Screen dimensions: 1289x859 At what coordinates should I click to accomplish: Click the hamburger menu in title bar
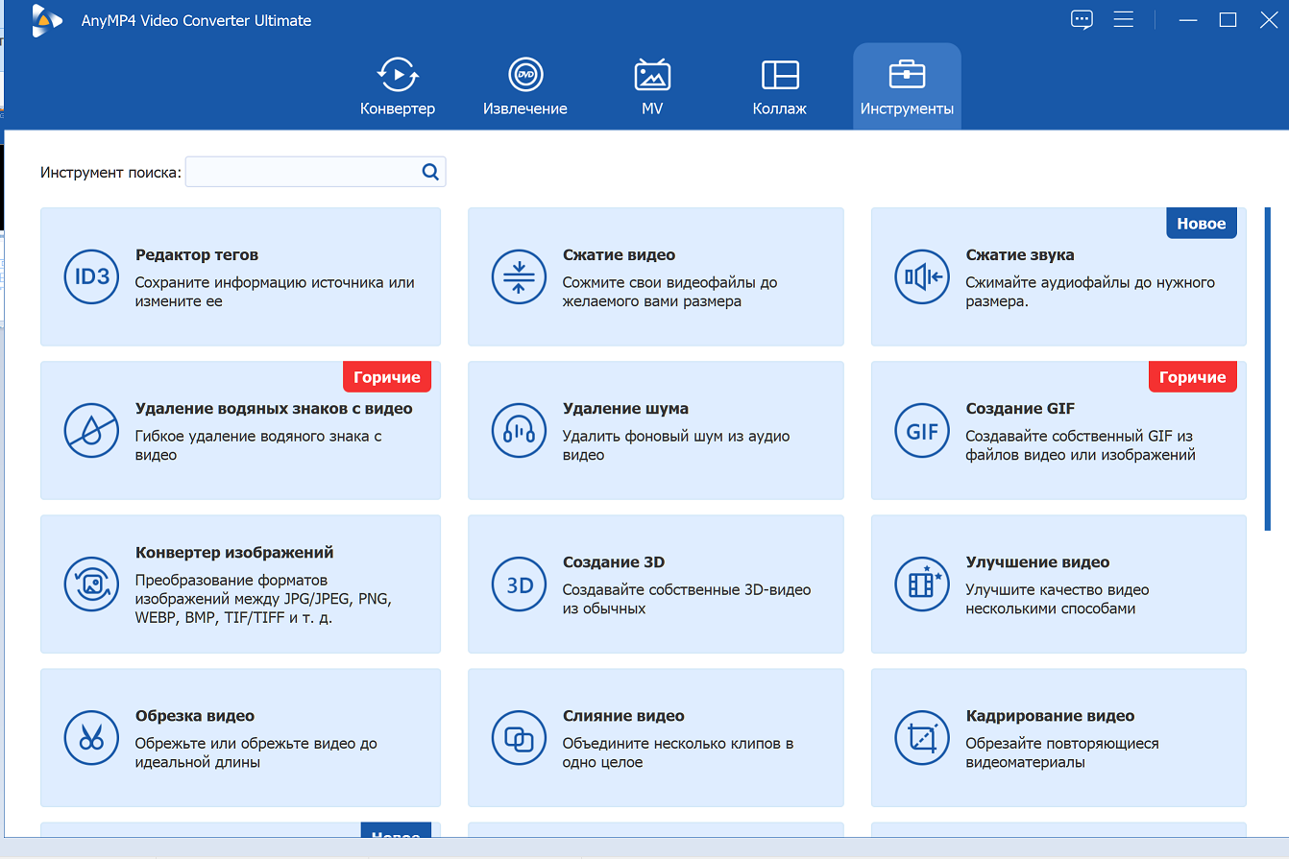1123,20
